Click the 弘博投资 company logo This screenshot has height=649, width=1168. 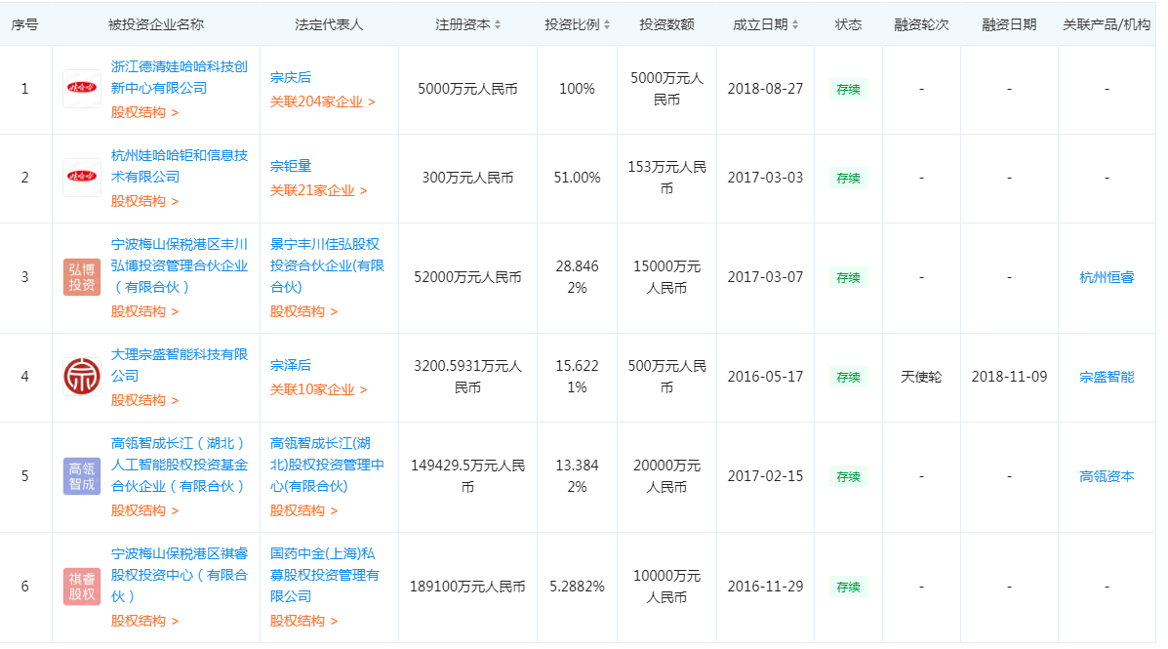click(x=82, y=277)
